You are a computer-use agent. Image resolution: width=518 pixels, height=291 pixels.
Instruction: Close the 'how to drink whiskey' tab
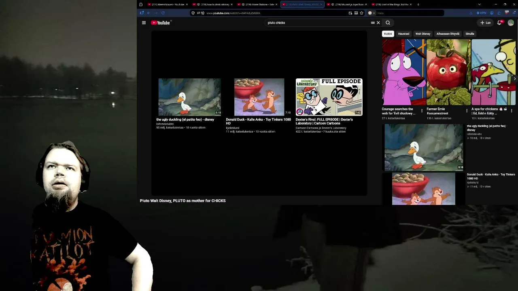coord(232,4)
